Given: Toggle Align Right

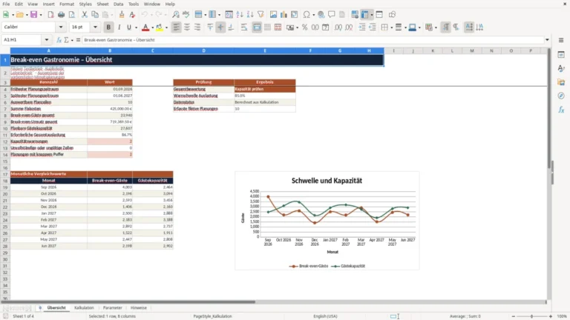Looking at the screenshot, I should (197, 27).
